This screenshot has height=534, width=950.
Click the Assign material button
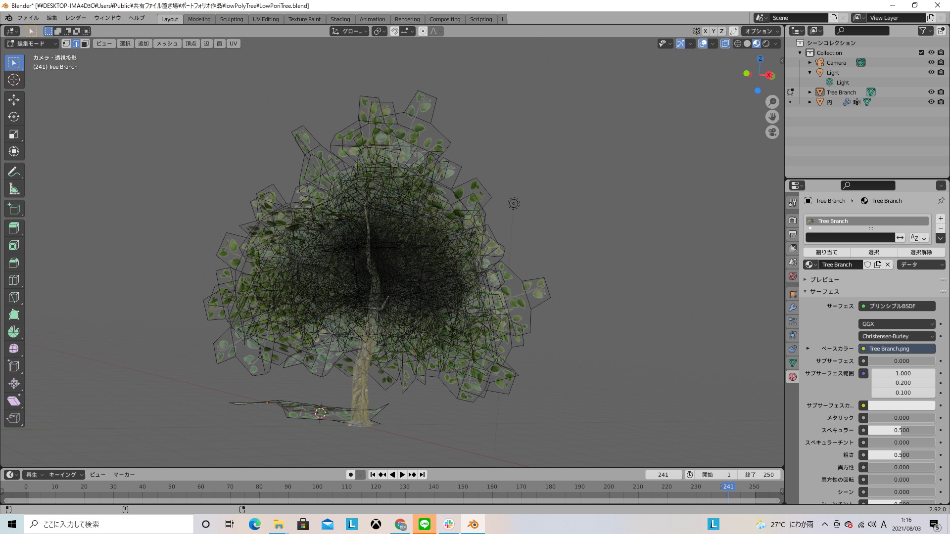(x=826, y=252)
